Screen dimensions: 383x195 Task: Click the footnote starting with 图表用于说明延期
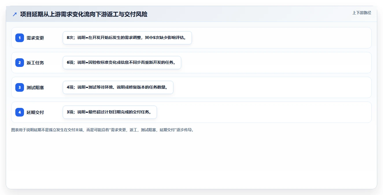click(x=102, y=130)
